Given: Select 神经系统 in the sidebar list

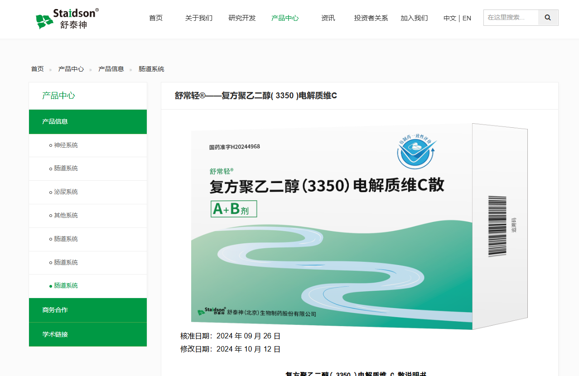Looking at the screenshot, I should point(66,145).
